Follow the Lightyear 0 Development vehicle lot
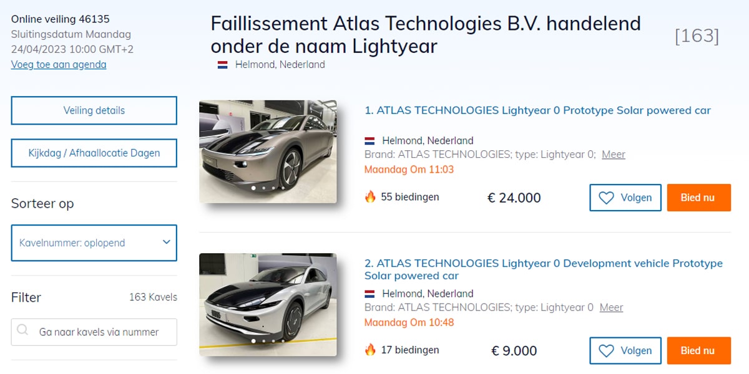 (x=625, y=351)
